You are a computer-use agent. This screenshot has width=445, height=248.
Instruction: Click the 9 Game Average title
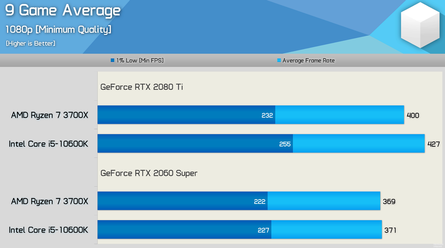point(63,10)
